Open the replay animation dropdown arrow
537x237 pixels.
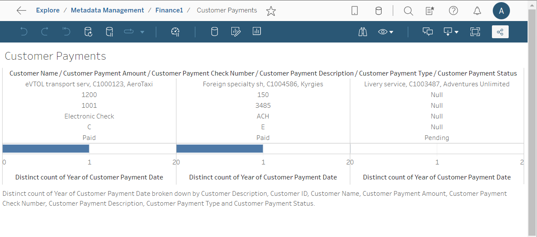[x=142, y=32]
